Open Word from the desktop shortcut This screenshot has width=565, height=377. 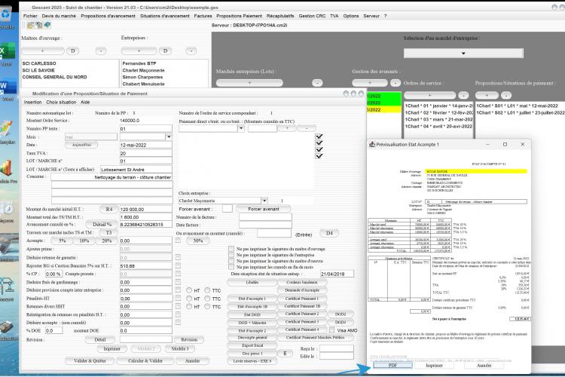[7, 90]
